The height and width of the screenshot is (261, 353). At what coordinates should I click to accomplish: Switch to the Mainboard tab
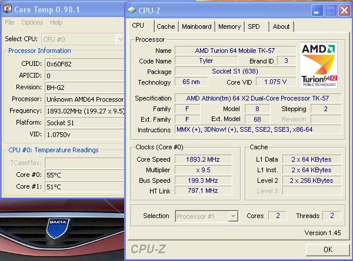click(x=197, y=26)
